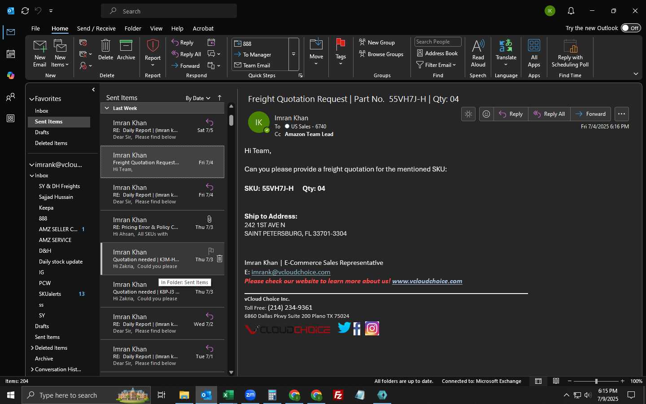Click the message list scrollbar down arrow

pyautogui.click(x=231, y=372)
